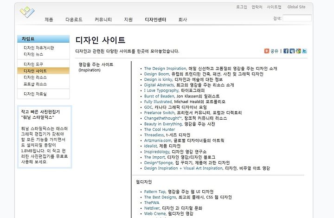Screen dimensions: 334x218
Task: Click the 웹디자인 section heading
Action: 144,182
